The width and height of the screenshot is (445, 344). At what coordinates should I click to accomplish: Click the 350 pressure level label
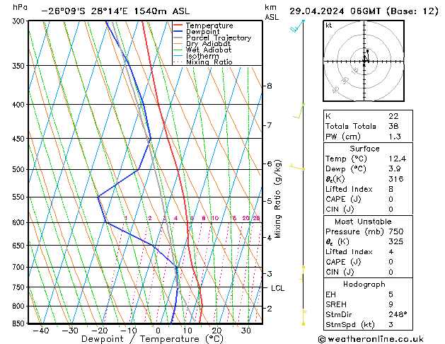tap(20, 66)
